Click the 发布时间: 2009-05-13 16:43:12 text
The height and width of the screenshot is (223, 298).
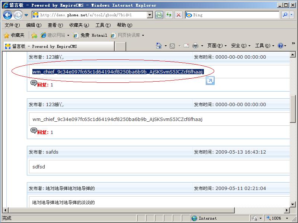[230, 152]
